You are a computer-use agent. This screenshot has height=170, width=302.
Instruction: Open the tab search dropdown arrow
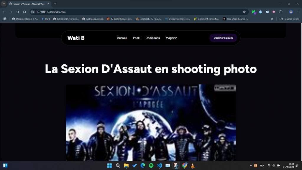pos(4,4)
